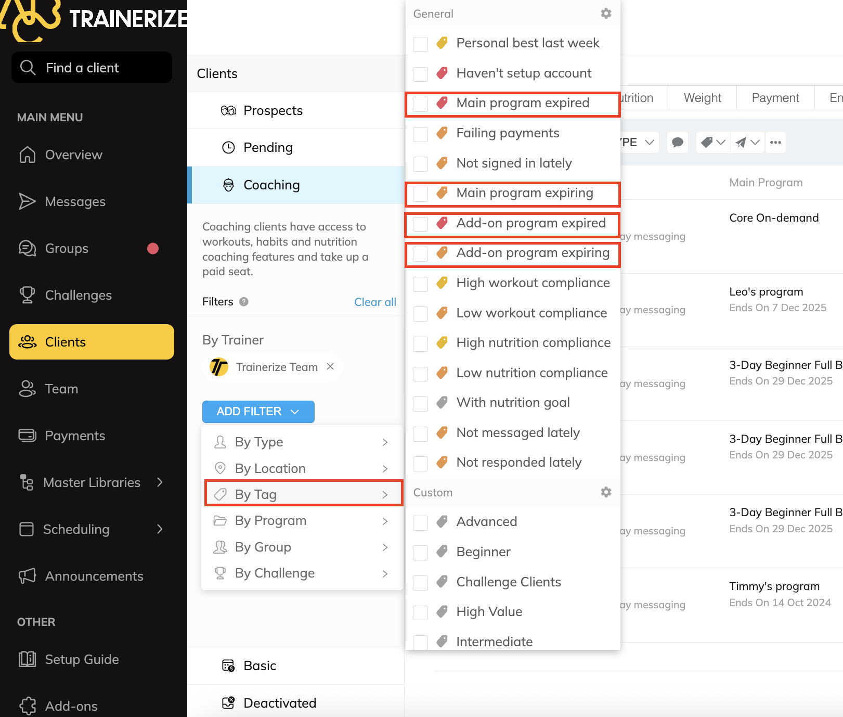Click the Clear all filters link
This screenshot has height=717, width=843.
point(375,302)
